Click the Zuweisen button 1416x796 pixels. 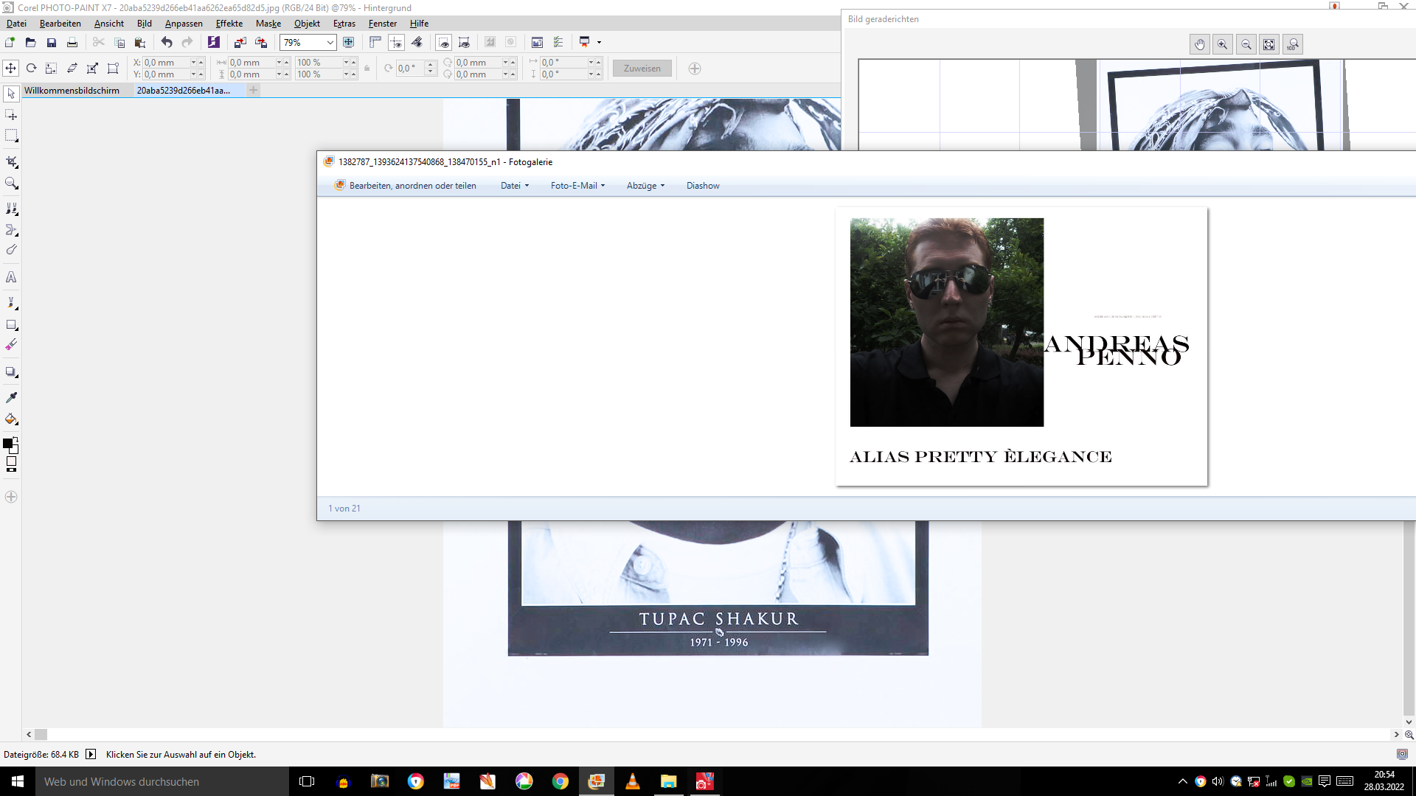(642, 69)
